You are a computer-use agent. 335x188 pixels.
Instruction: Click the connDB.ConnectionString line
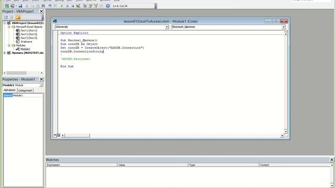82,51
